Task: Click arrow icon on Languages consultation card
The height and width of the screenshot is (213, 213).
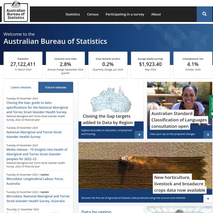Action: [208, 135]
